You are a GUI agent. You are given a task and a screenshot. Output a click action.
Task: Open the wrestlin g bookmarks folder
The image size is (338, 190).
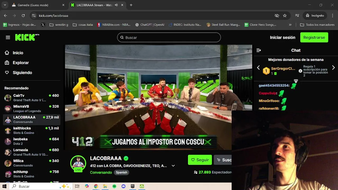[x=59, y=25]
